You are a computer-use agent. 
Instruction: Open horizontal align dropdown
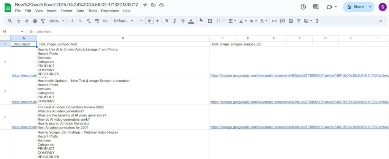(232, 21)
